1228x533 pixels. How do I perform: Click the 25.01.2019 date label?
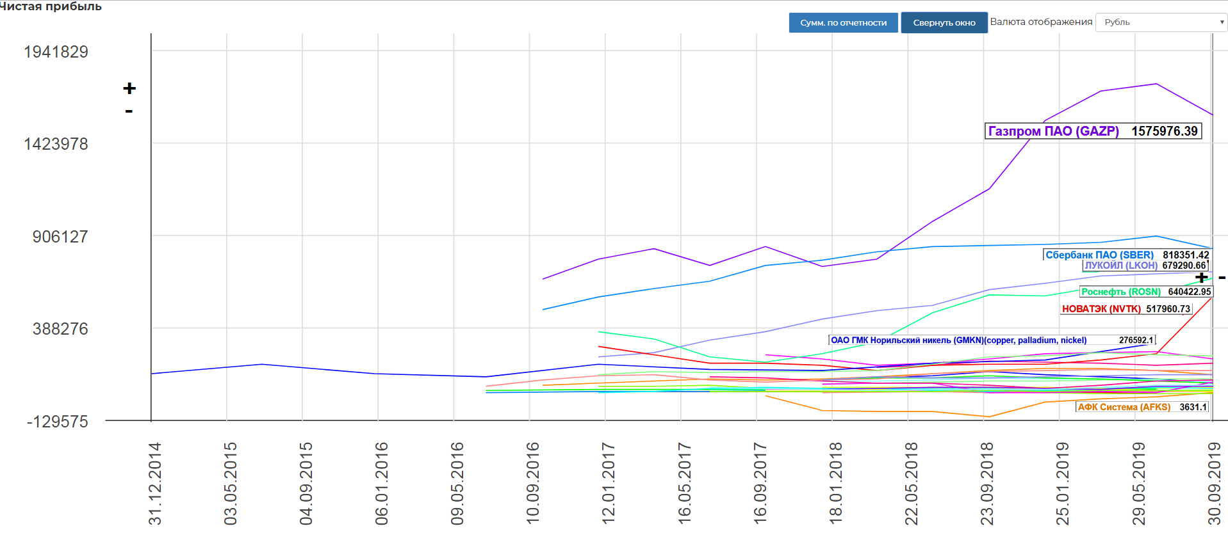(x=1062, y=484)
